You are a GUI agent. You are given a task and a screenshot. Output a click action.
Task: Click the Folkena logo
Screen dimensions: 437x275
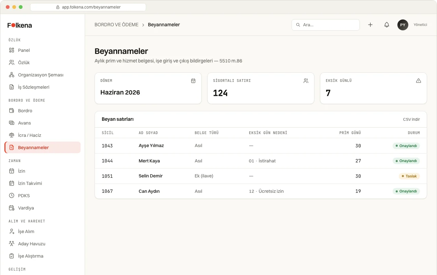click(20, 25)
